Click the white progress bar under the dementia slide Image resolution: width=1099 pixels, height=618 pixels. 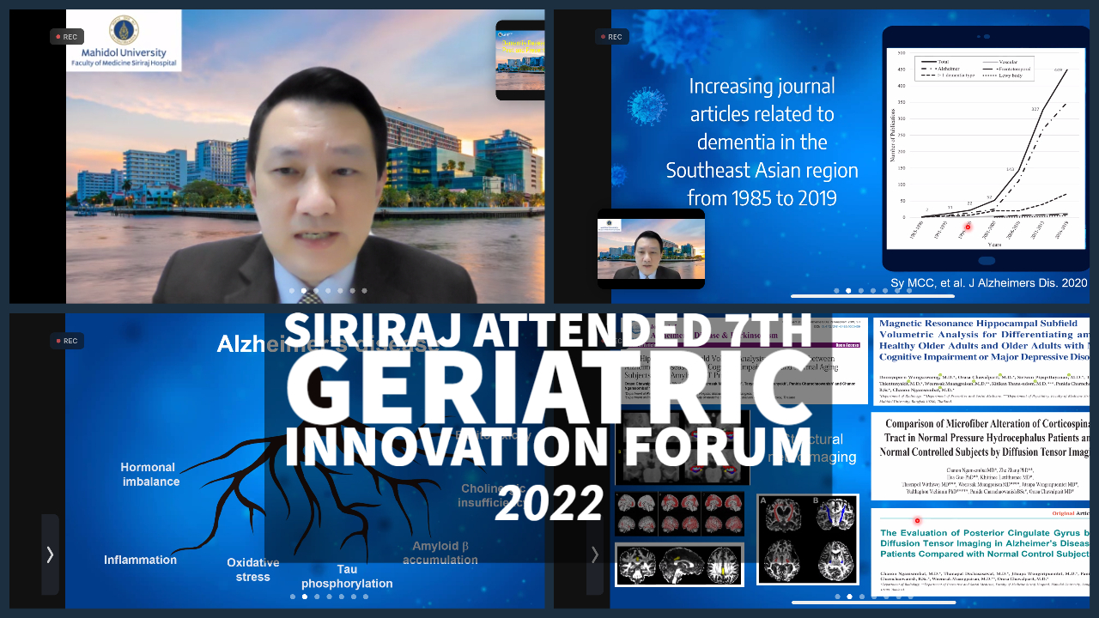[872, 296]
